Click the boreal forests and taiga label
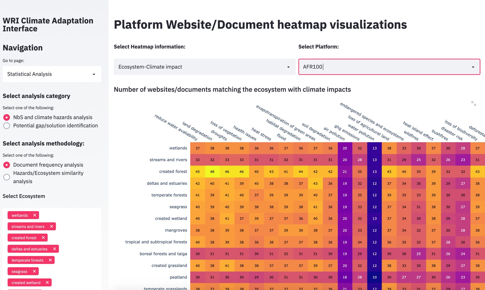485x290 pixels. point(163,254)
